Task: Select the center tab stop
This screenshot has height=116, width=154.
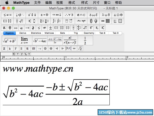Action: click(x=18, y=54)
